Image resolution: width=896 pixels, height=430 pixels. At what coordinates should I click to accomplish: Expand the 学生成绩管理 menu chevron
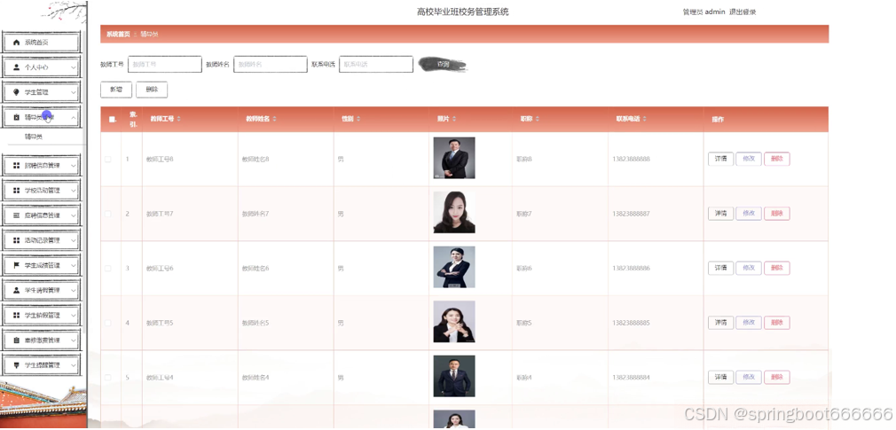(x=74, y=266)
